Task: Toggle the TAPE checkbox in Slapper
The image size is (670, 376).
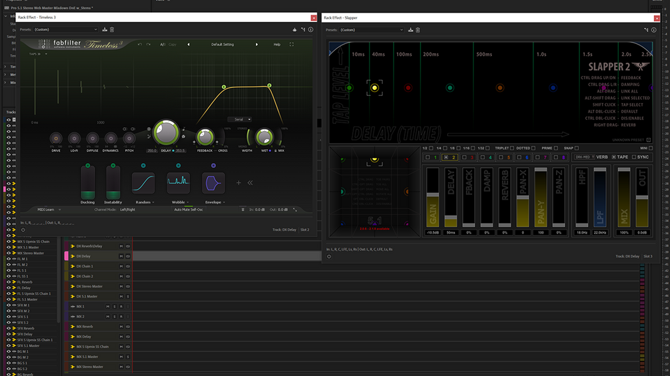Action: 614,157
